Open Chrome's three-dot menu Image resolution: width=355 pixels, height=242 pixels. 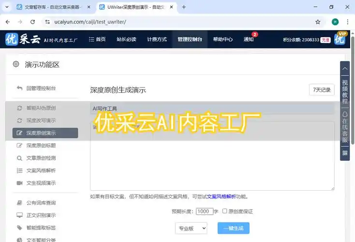click(348, 22)
